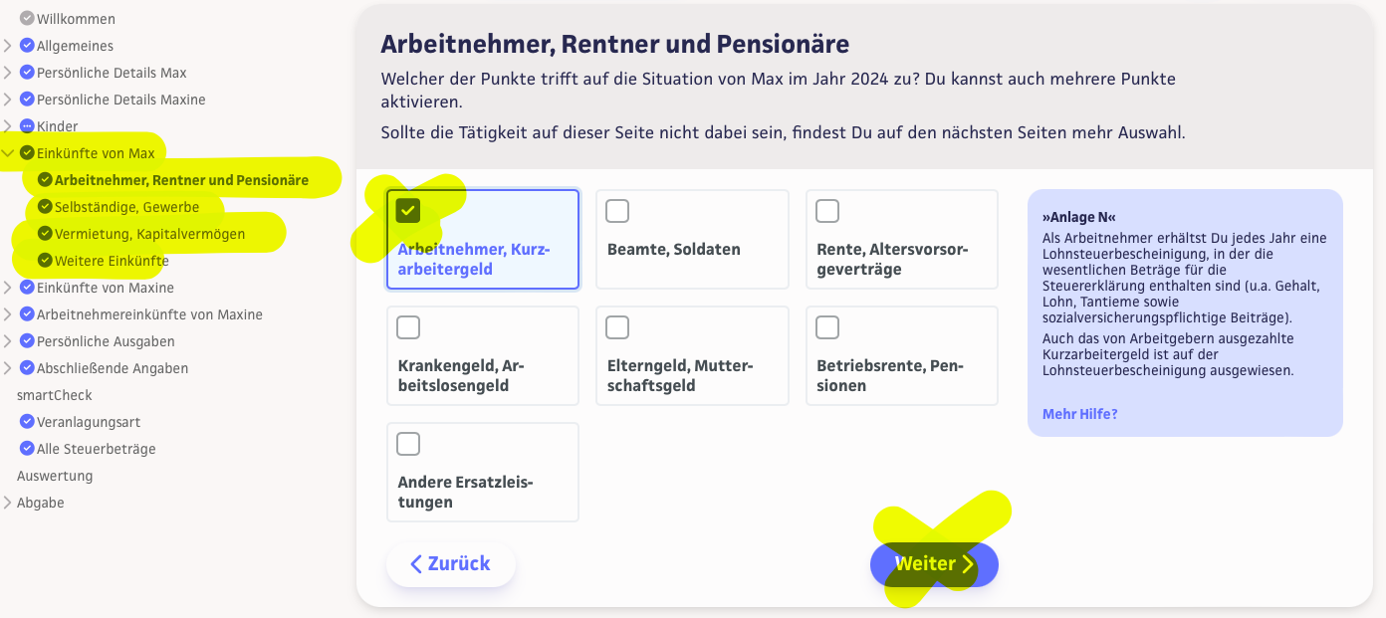Click the status icon next to Kinder

click(x=27, y=126)
